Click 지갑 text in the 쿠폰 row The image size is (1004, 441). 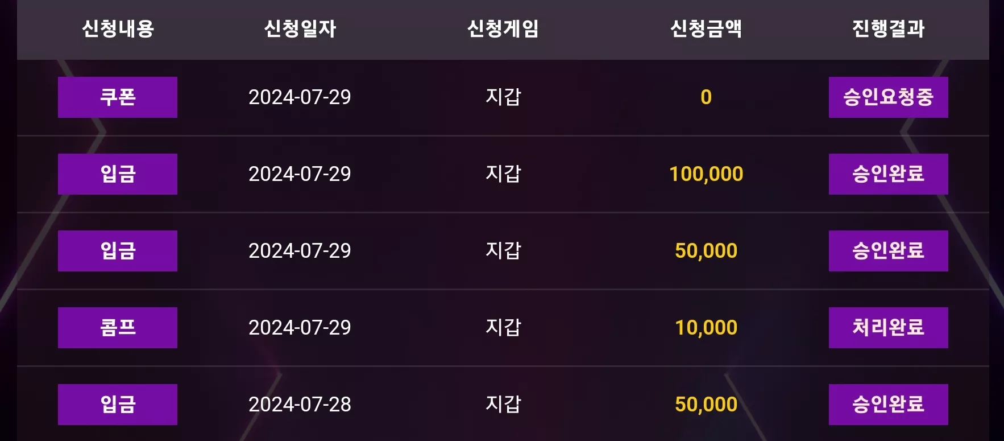point(503,97)
